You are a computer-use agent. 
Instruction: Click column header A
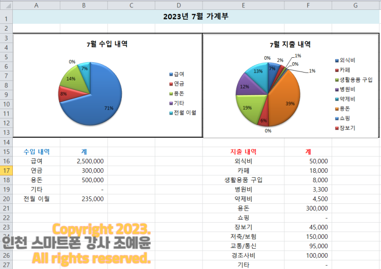[36, 5]
